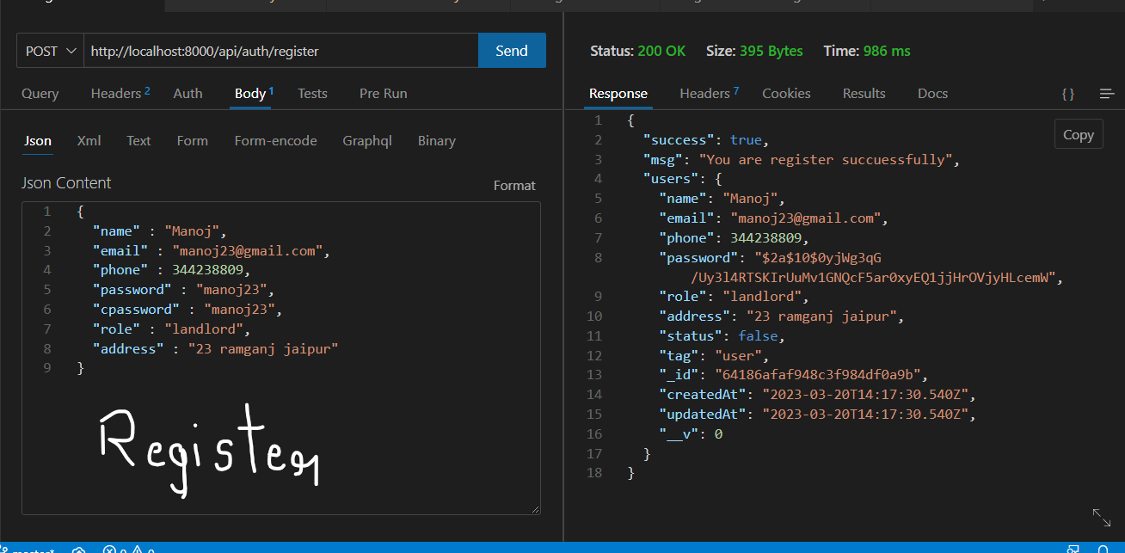The height and width of the screenshot is (553, 1125).
Task: Click the "msg" response line
Action: [x=801, y=159]
